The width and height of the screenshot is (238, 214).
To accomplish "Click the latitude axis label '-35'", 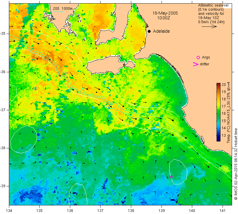I will 3,34.
